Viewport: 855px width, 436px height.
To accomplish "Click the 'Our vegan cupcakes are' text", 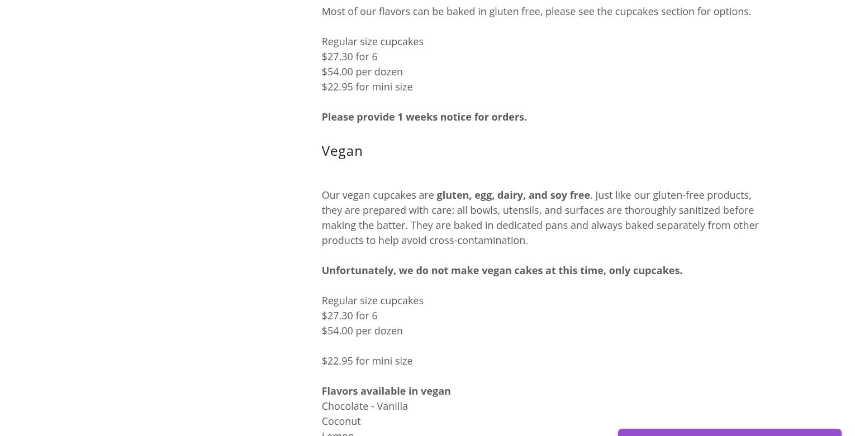I will click(378, 195).
